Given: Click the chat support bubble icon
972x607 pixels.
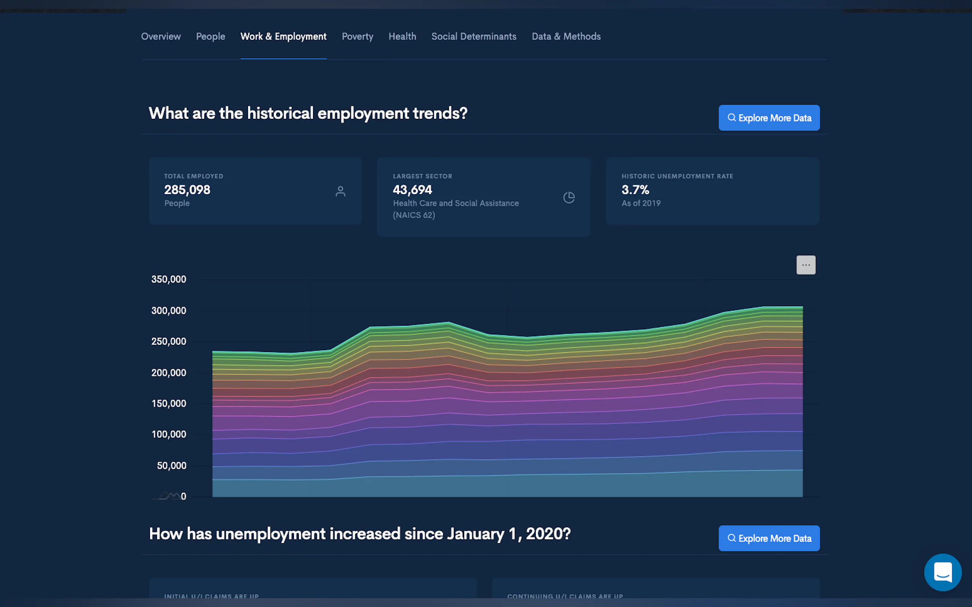Looking at the screenshot, I should [x=942, y=572].
